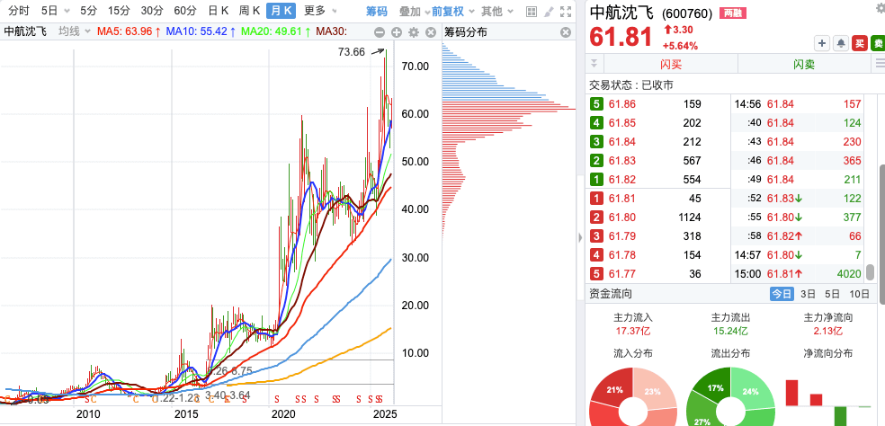The image size is (885, 426).
Task: Switch to the 5分 five-minute chart
Action: (88, 11)
